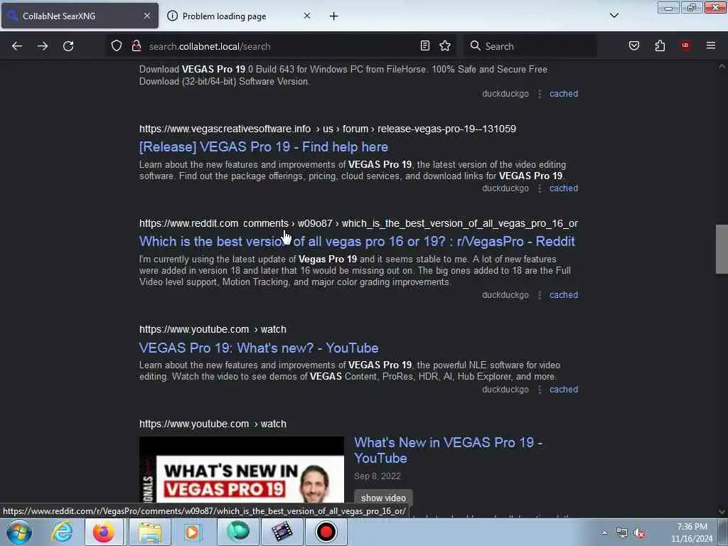Image resolution: width=728 pixels, height=546 pixels.
Task: Open cached link for Reddit result
Action: [x=564, y=295]
